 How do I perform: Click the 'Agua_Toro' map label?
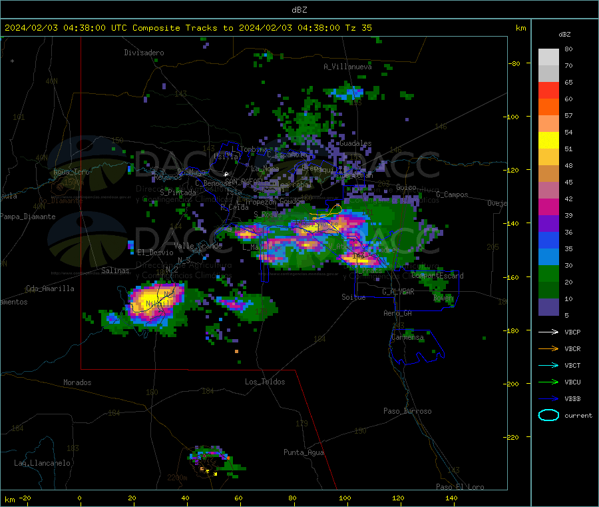[71, 172]
